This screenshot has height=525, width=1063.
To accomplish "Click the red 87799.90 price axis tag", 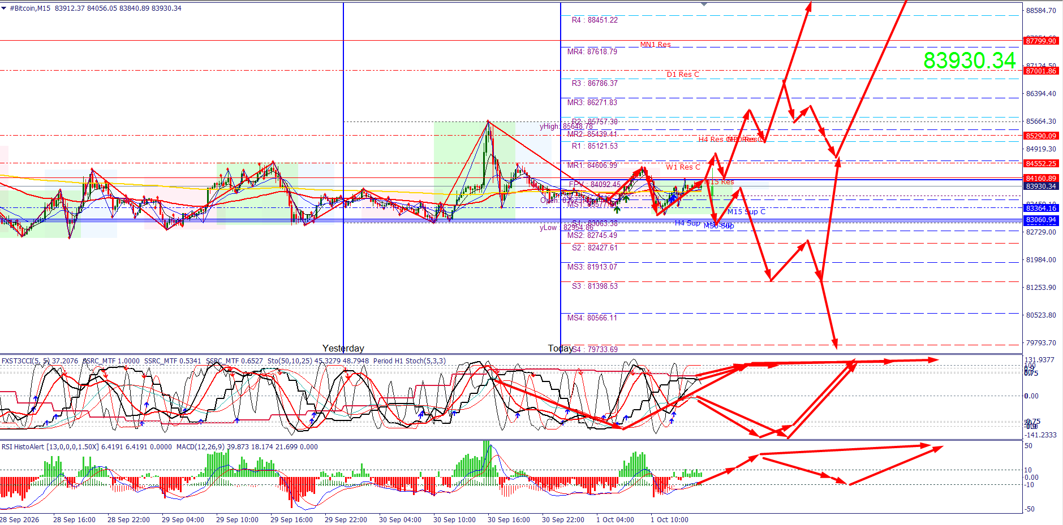I will pyautogui.click(x=1041, y=41).
